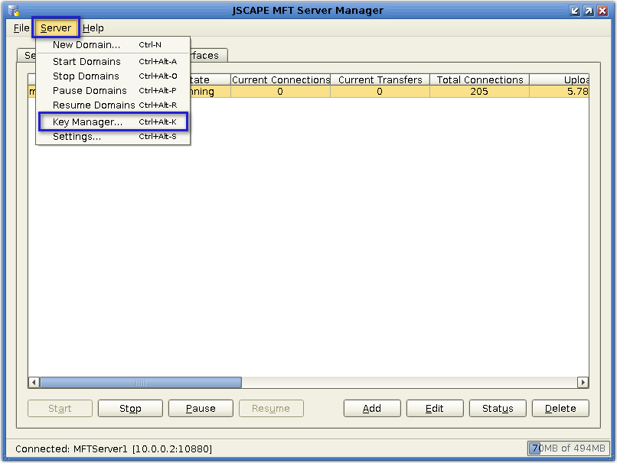Image resolution: width=617 pixels, height=463 pixels.
Task: Open the File menu
Action: [21, 28]
